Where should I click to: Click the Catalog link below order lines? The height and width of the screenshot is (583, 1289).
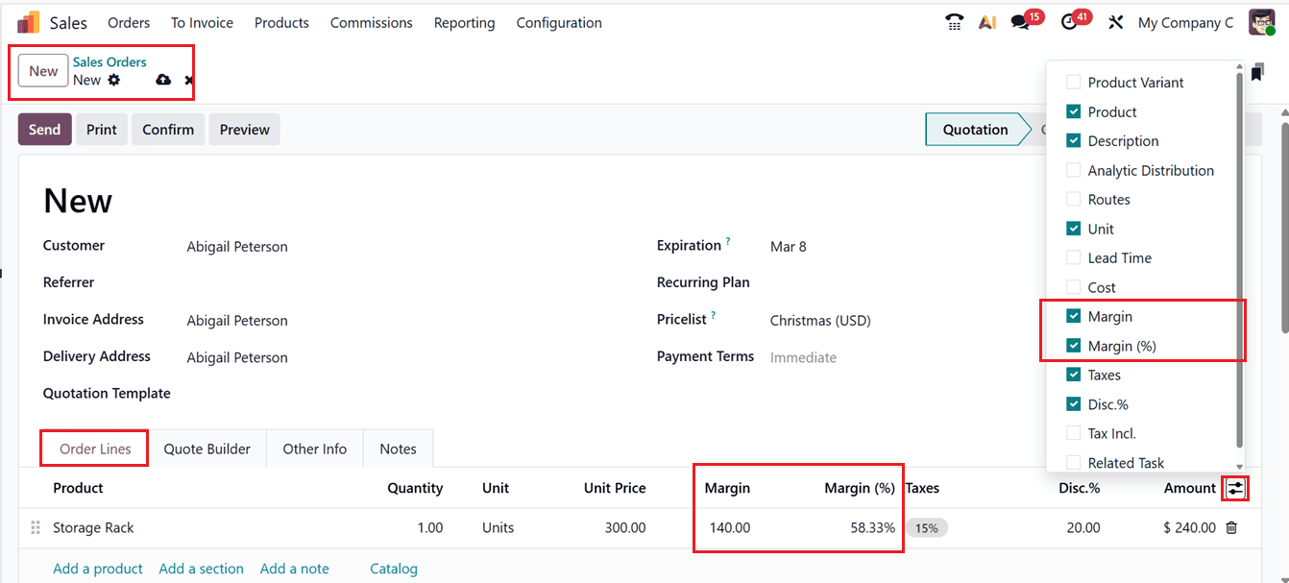[394, 569]
